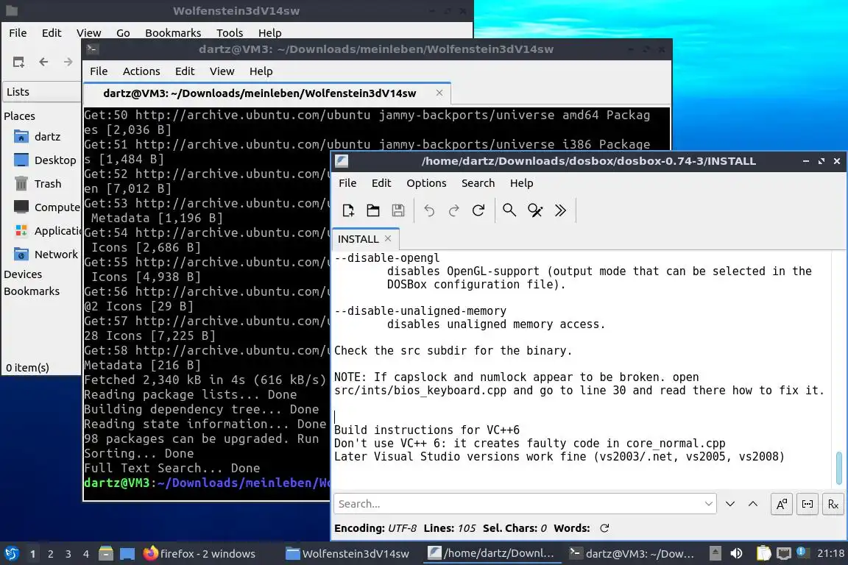
Task: Find next match with down arrow
Action: pos(730,504)
